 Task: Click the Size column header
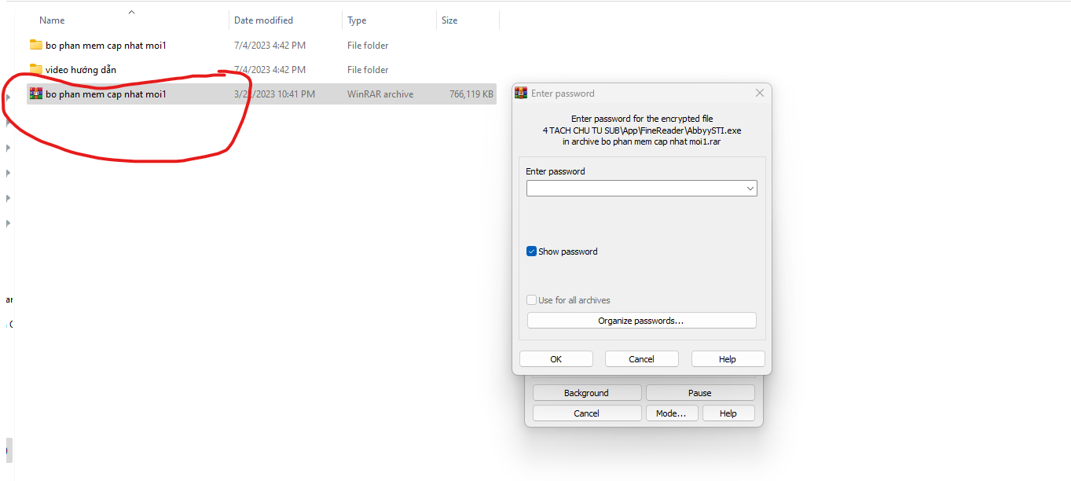(x=449, y=20)
